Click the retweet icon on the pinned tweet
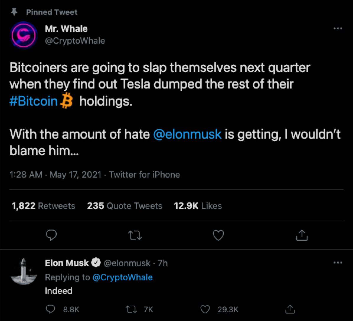 coord(135,235)
